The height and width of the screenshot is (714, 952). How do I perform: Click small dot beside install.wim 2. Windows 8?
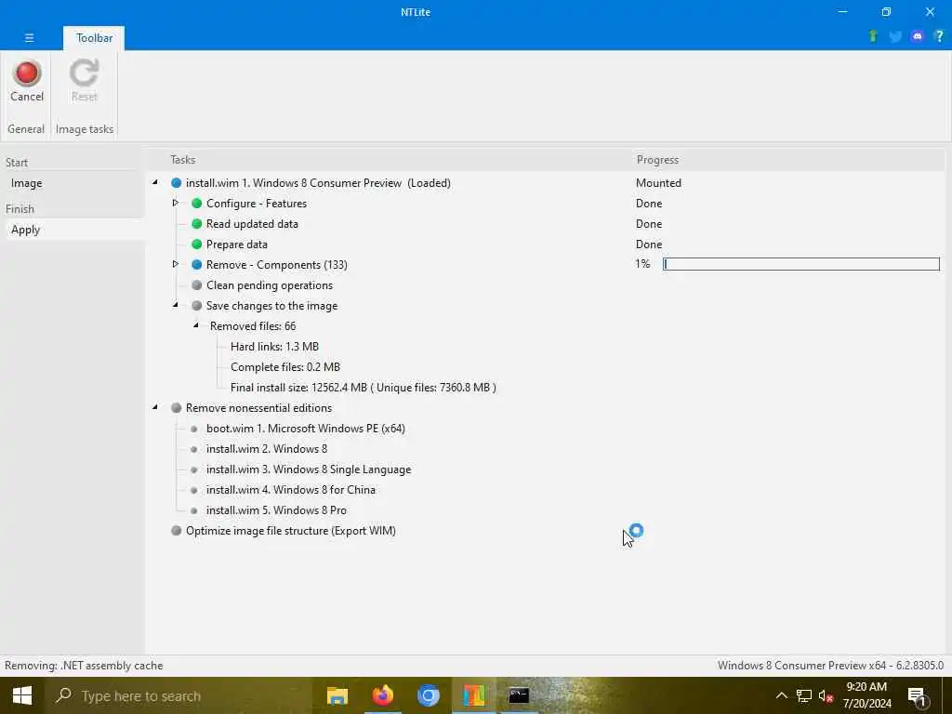tap(193, 449)
